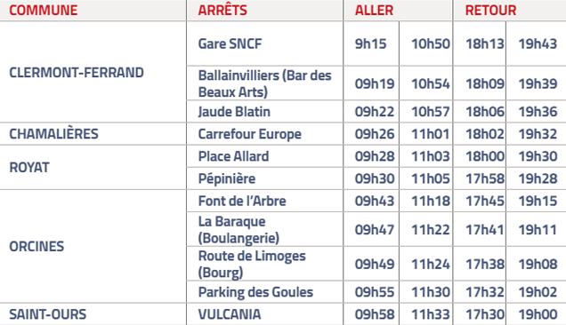Click the Jaude Blatin stop
The height and width of the screenshot is (325, 566).
click(x=234, y=112)
